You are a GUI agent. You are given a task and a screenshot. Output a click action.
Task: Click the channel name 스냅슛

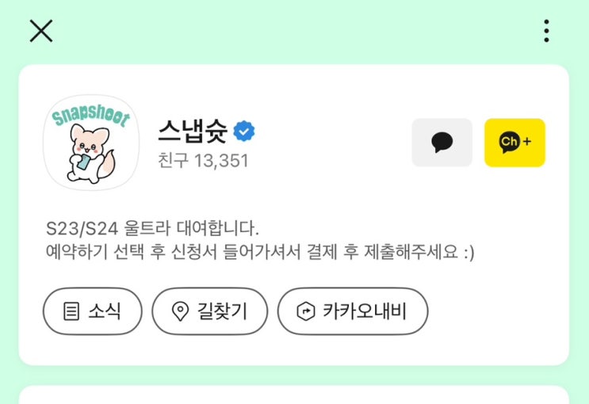193,131
